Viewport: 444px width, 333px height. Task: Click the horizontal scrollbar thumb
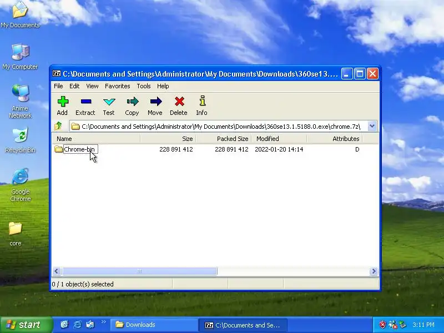(140, 271)
